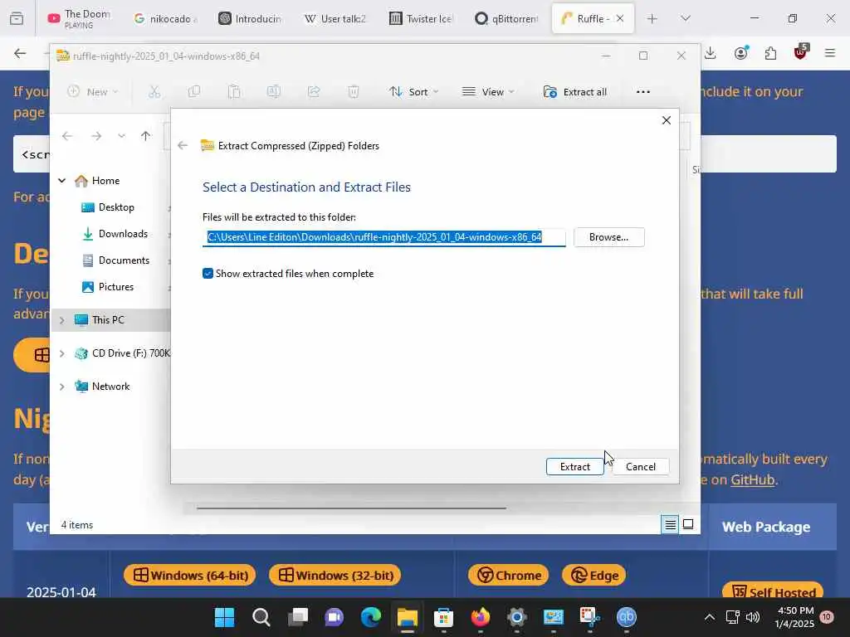850x637 pixels.
Task: Switch to the Introducing browser tab
Action: point(251,18)
